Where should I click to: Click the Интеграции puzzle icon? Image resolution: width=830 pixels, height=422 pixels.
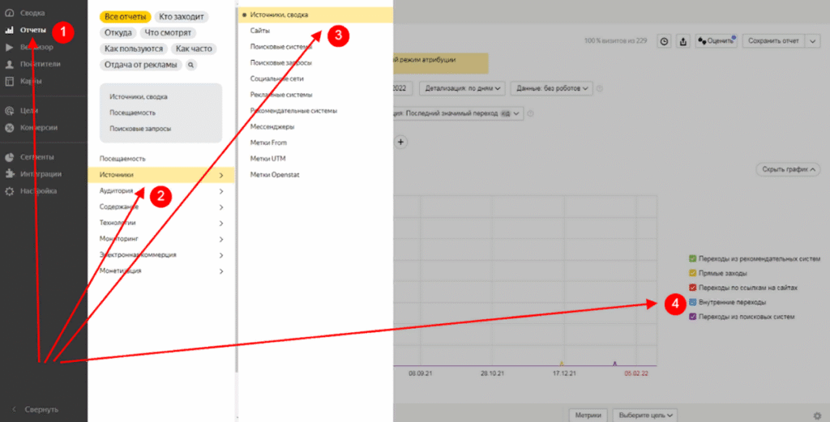[x=10, y=173]
